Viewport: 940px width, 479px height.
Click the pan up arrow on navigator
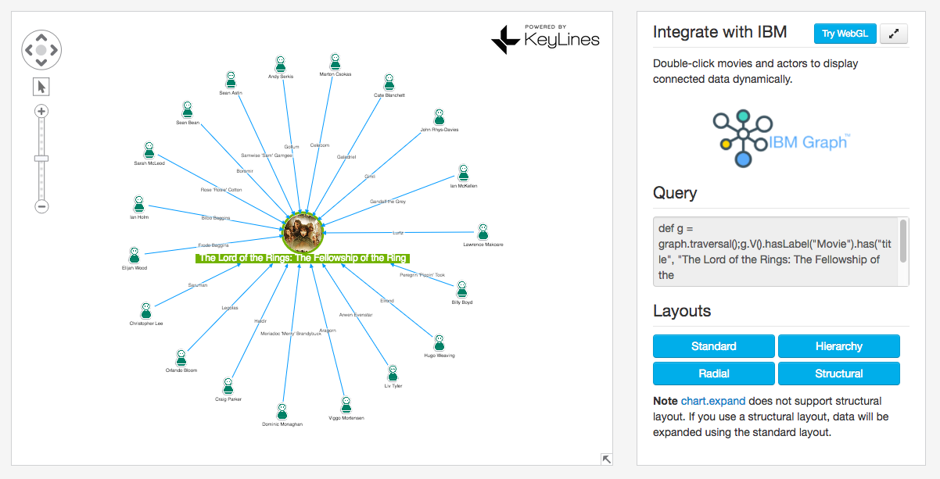(41, 37)
